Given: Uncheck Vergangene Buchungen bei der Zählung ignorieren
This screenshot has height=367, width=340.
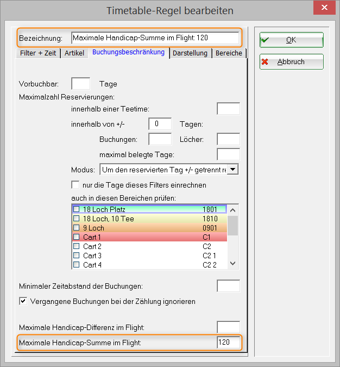Looking at the screenshot, I should pyautogui.click(x=23, y=301).
